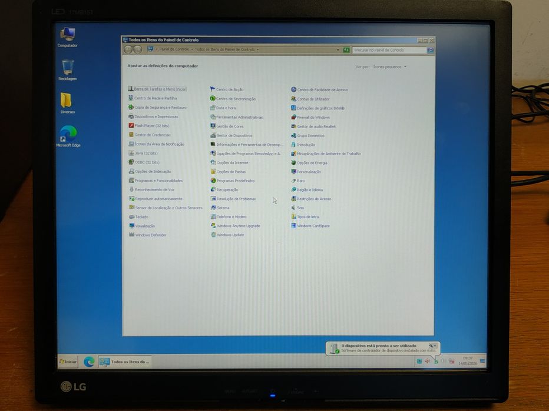Open Contas de Utilizador
Image resolution: width=549 pixels, height=411 pixels.
[x=310, y=99]
